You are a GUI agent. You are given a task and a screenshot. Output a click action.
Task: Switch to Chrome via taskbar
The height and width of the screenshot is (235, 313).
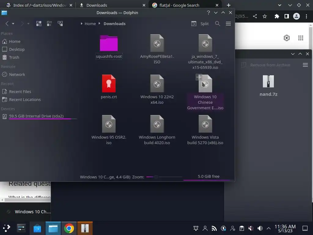(69, 228)
